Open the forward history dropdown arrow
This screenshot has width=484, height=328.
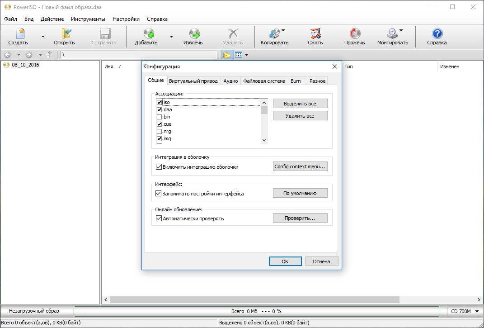tap(40, 55)
